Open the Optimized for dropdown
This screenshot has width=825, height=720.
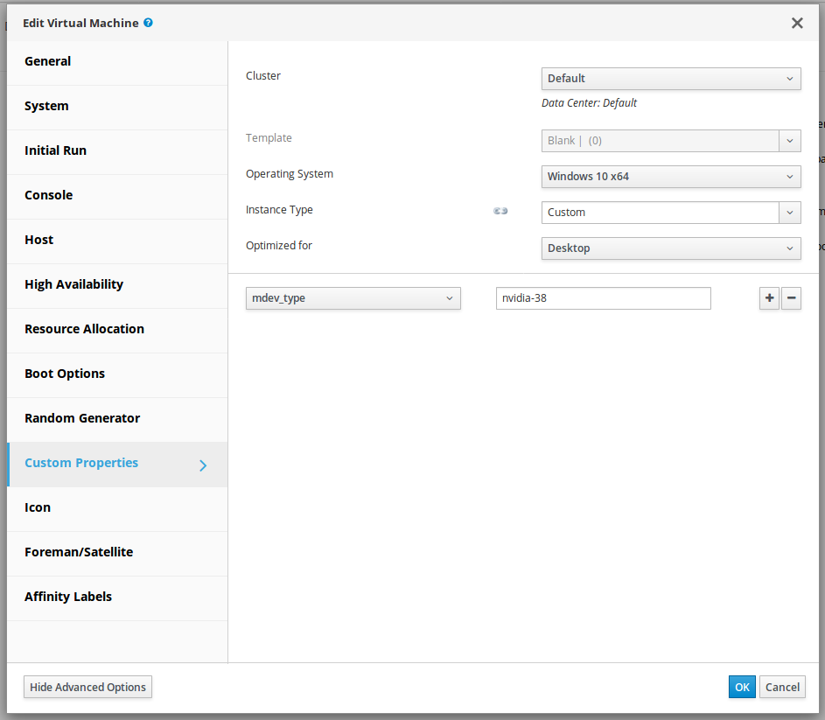671,248
